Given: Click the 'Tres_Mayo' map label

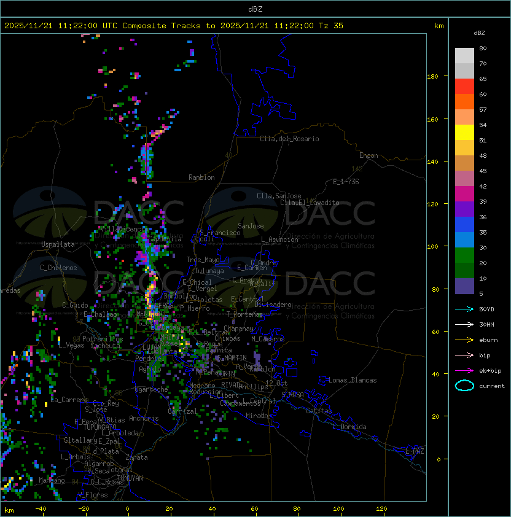Looking at the screenshot, I should pos(203,260).
